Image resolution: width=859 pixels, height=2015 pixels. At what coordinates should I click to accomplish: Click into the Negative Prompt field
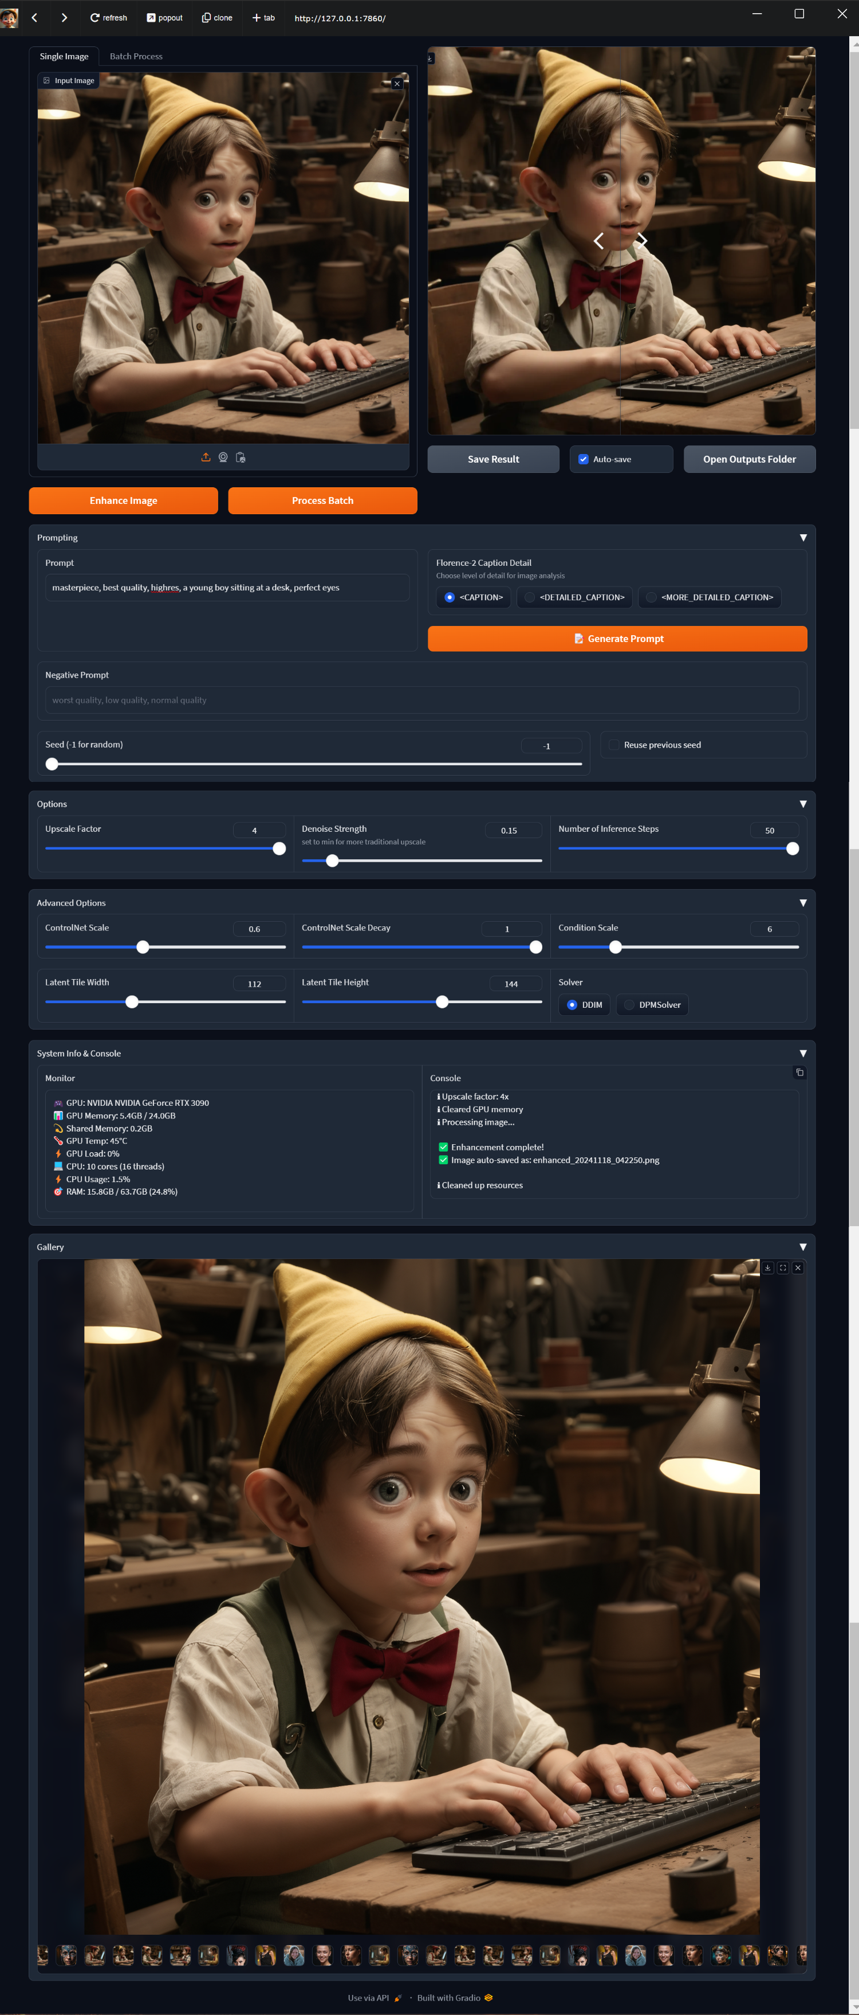click(x=422, y=700)
